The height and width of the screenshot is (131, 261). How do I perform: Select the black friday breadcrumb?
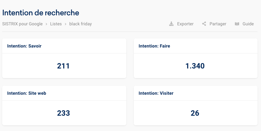[x=81, y=24]
